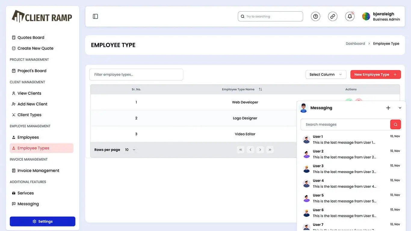Collapse the Messaging panel chevron
The width and height of the screenshot is (411, 231).
point(400,108)
